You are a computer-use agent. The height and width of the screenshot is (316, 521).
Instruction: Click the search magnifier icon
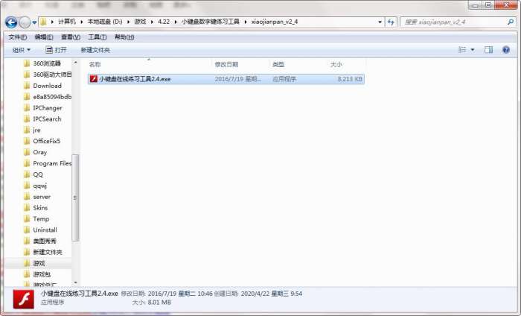(x=511, y=22)
